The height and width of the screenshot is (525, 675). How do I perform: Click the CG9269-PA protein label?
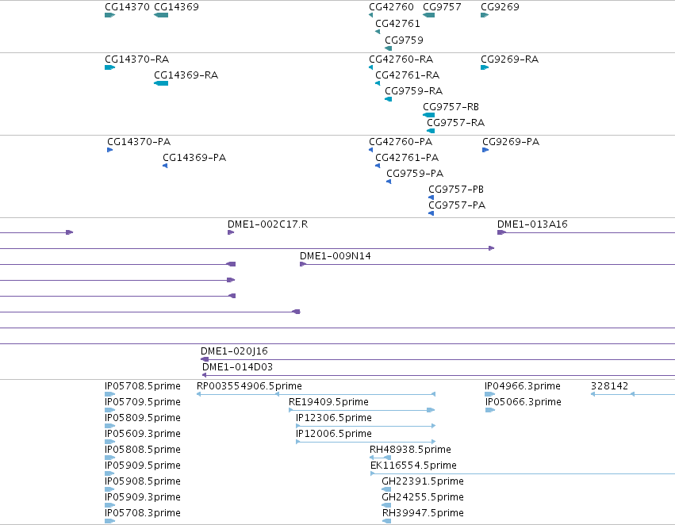pyautogui.click(x=511, y=142)
